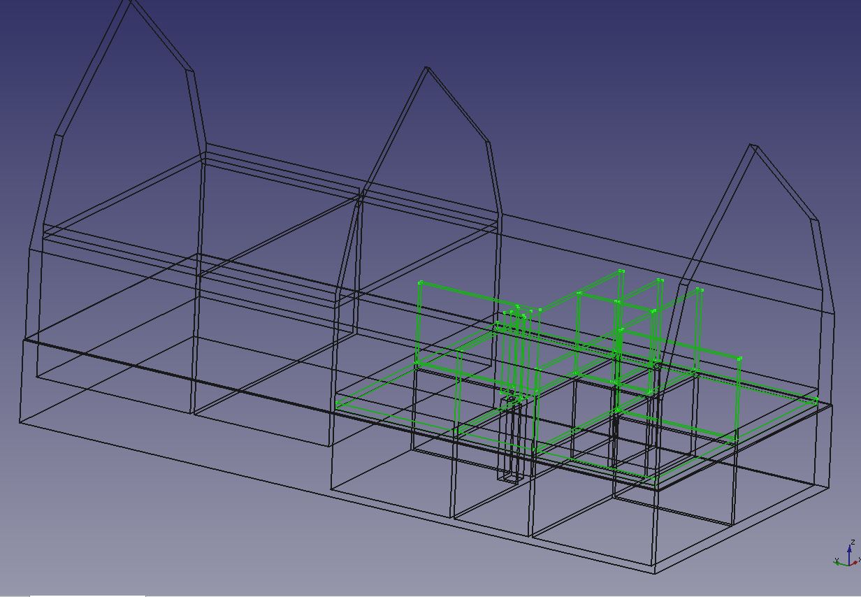861x597 pixels.
Task: Click the XYZ axis cross indicator
Action: pyautogui.click(x=848, y=560)
